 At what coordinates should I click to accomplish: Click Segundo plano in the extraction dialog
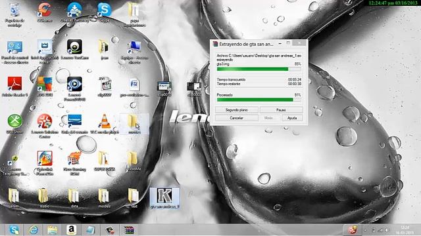pyautogui.click(x=237, y=110)
